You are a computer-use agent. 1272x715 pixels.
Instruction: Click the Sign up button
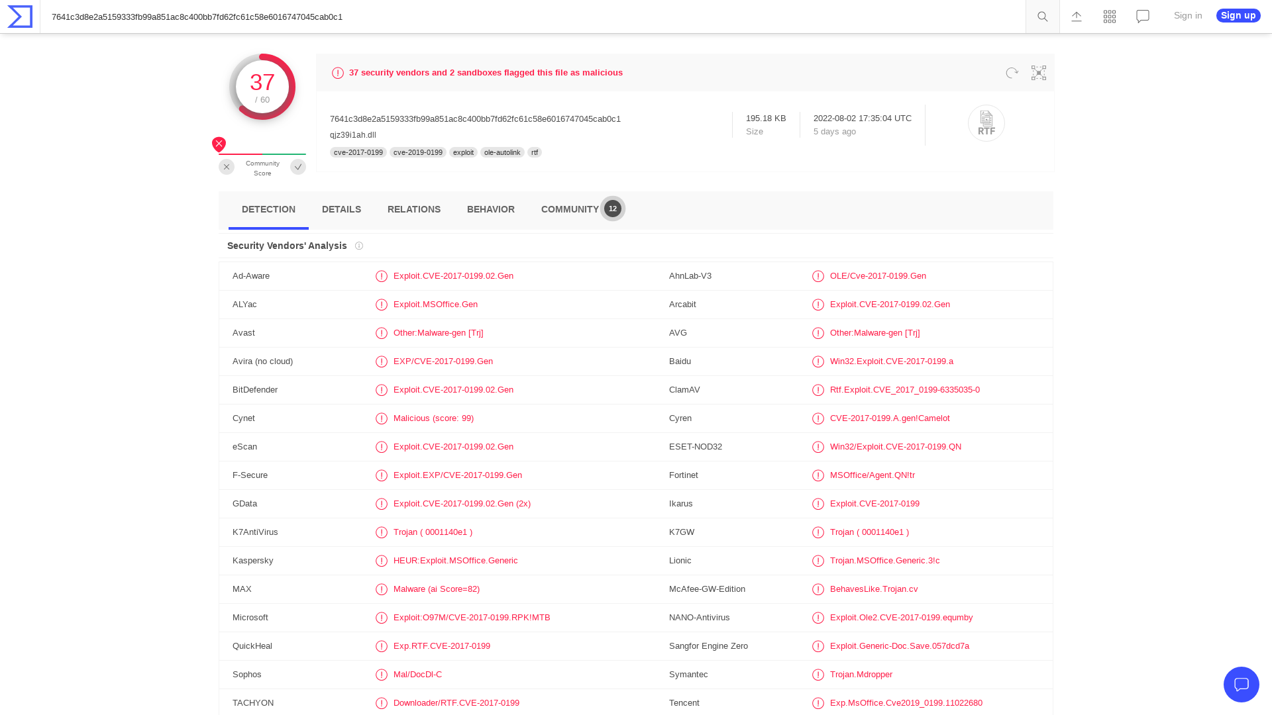tap(1238, 15)
